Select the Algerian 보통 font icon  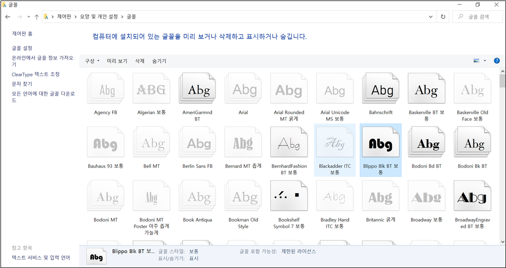pyautogui.click(x=151, y=89)
